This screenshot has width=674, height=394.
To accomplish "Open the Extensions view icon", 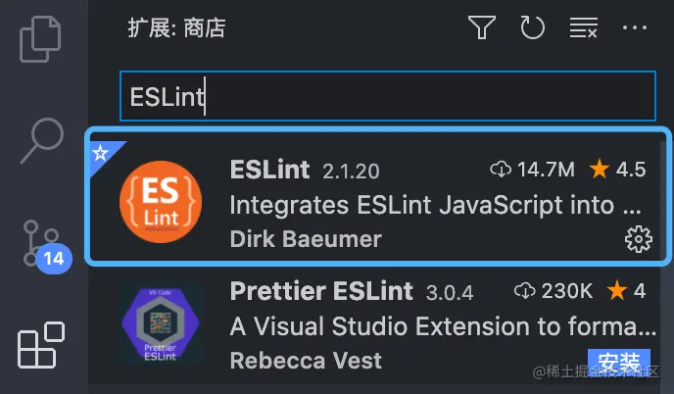I will click(41, 345).
